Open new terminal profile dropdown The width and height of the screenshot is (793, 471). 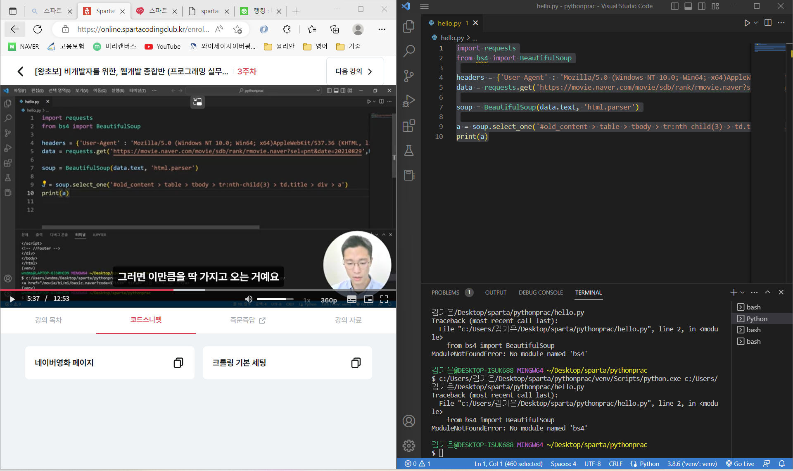pos(743,293)
